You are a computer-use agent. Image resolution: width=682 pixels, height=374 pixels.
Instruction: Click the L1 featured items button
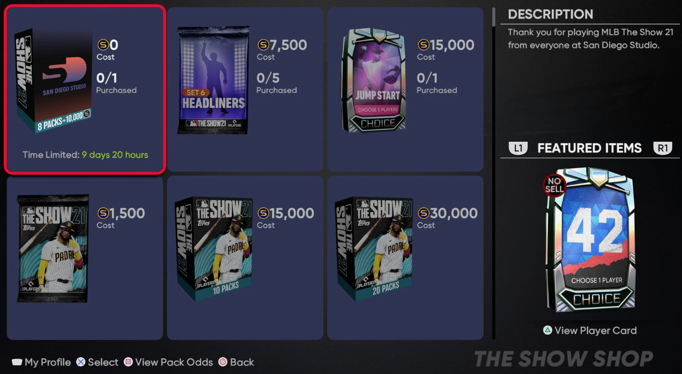point(518,148)
